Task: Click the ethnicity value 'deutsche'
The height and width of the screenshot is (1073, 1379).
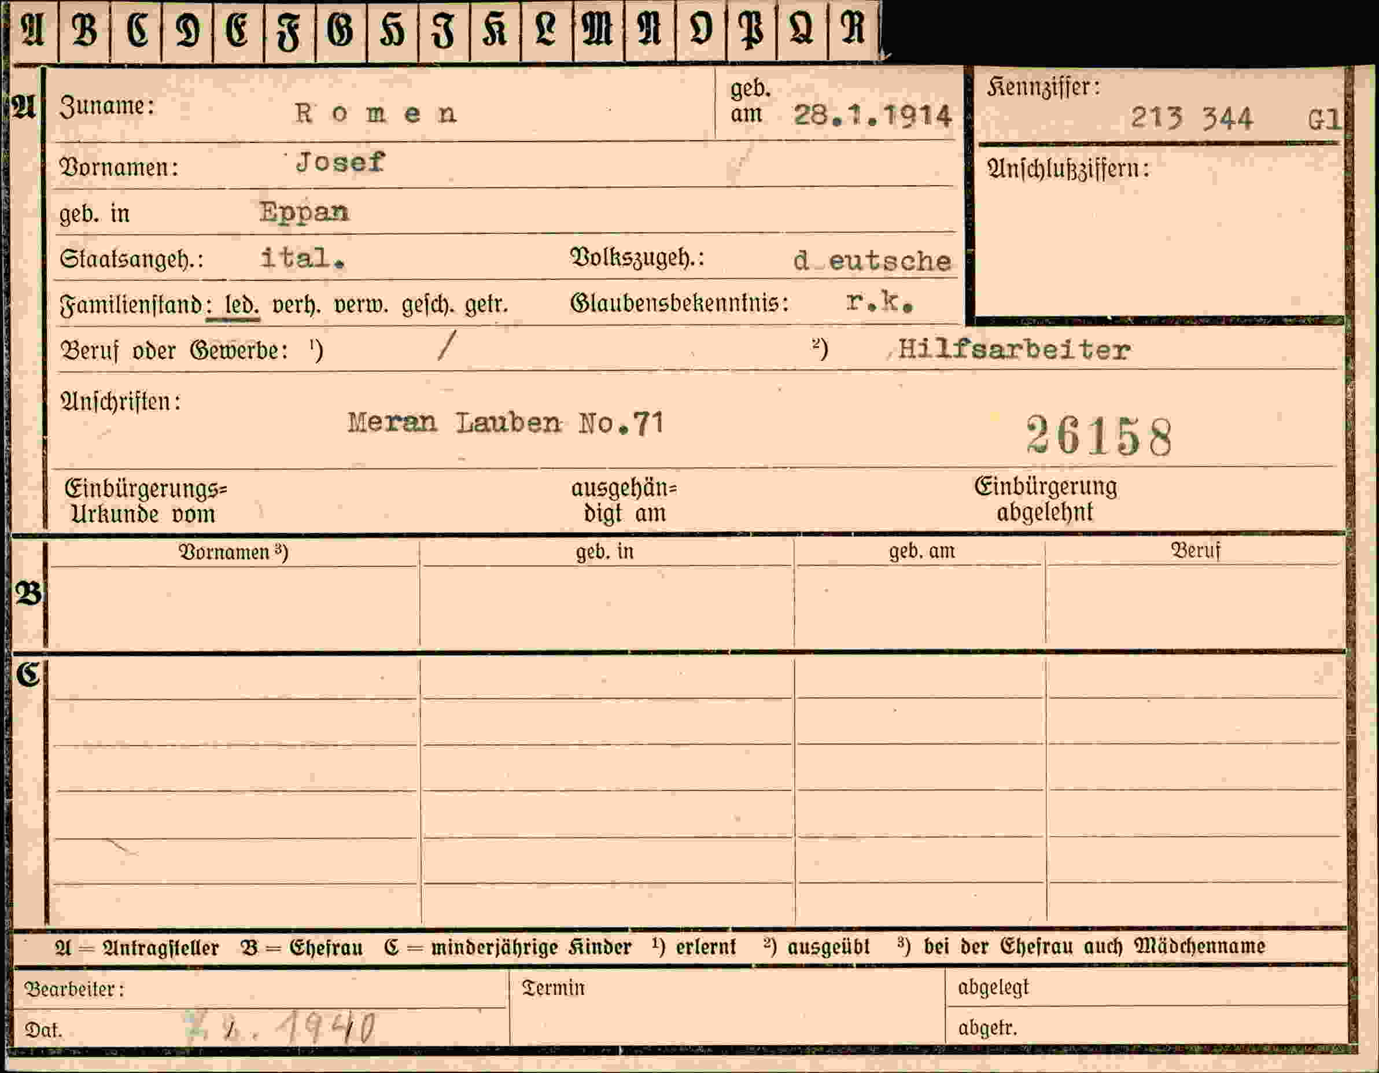Action: 872,261
